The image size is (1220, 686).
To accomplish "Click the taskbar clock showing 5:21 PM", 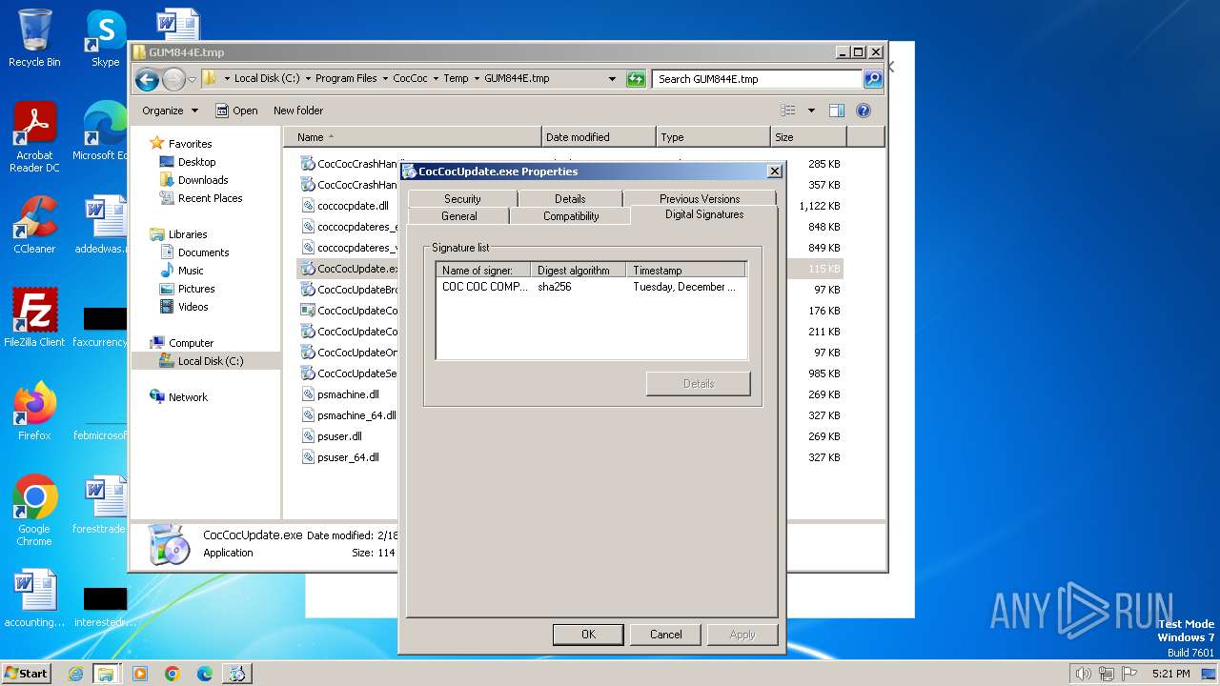I will tap(1170, 674).
